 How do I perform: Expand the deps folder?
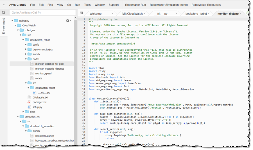[x=23, y=112]
